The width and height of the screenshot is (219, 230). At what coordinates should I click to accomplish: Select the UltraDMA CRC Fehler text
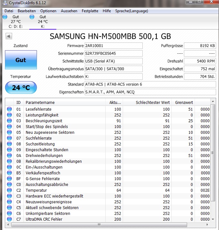click(44, 219)
